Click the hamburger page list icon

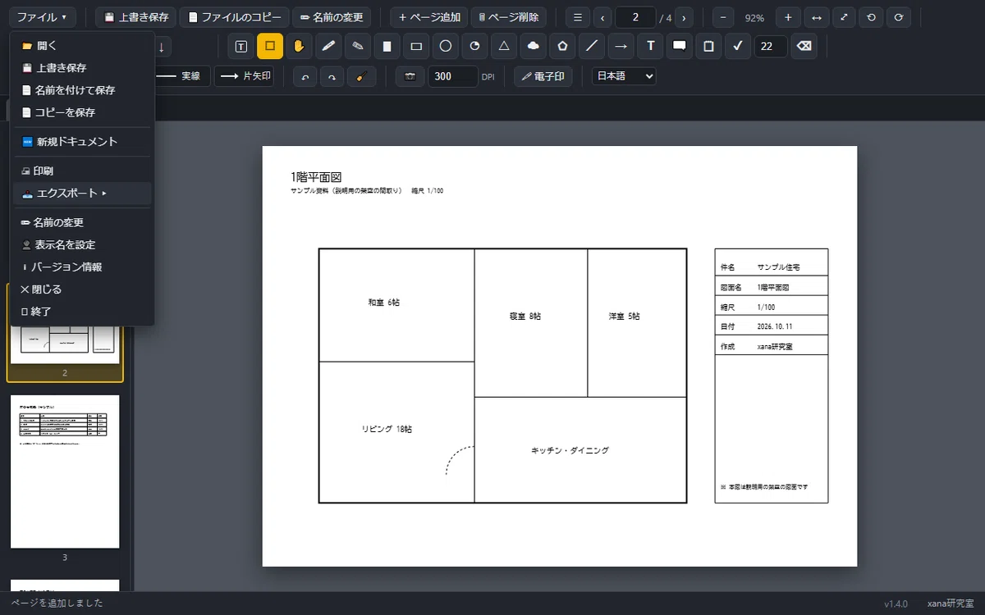[578, 17]
